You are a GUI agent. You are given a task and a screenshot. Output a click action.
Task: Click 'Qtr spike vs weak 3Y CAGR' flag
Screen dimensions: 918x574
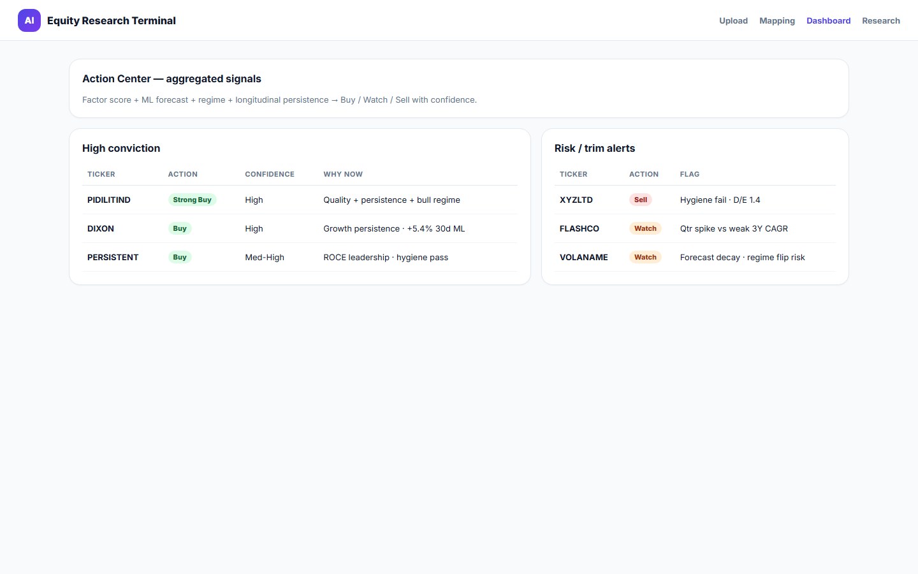coord(734,228)
